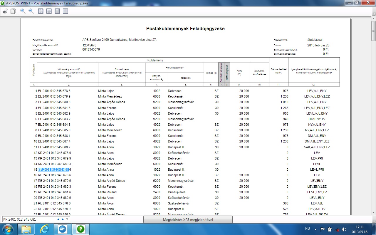Zoom in with the plus magnifier
This screenshot has height=235, width=376.
pyautogui.click(x=23, y=11)
